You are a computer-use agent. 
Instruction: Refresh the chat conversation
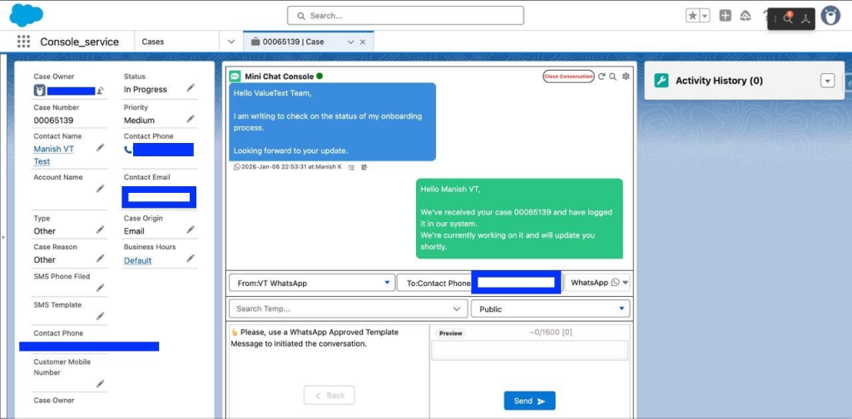click(x=602, y=76)
